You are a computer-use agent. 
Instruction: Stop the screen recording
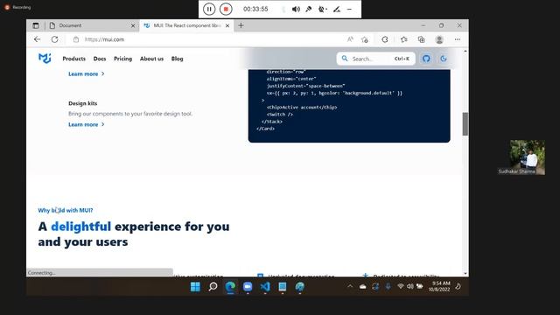tap(226, 9)
